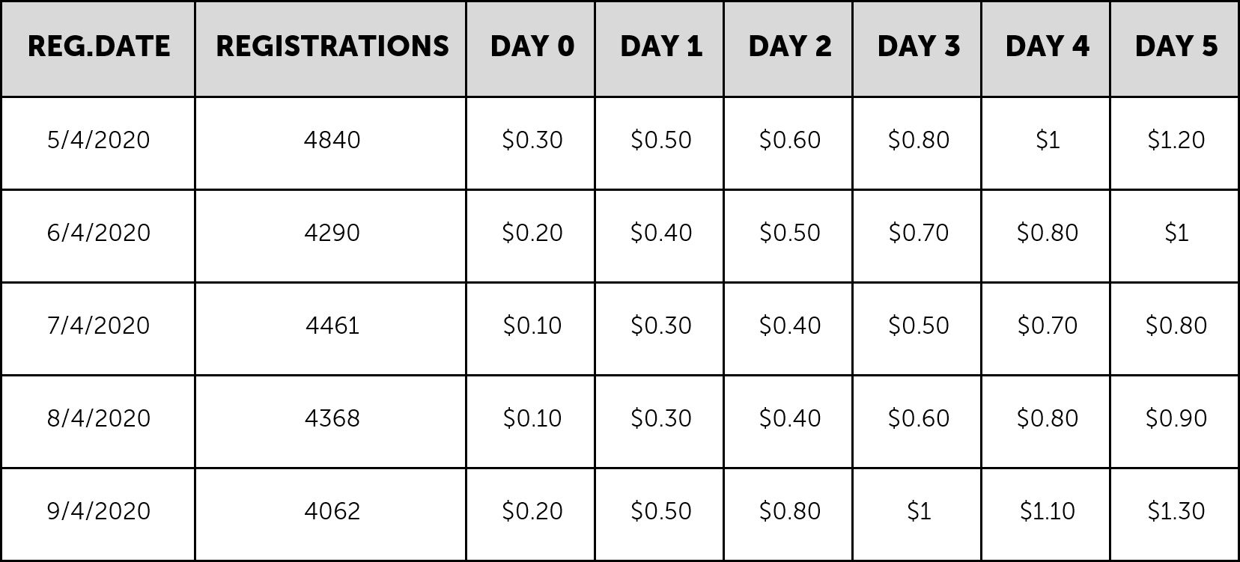Click the DAY 0 header cell
Viewport: 1240px width, 562px height.
click(x=531, y=48)
